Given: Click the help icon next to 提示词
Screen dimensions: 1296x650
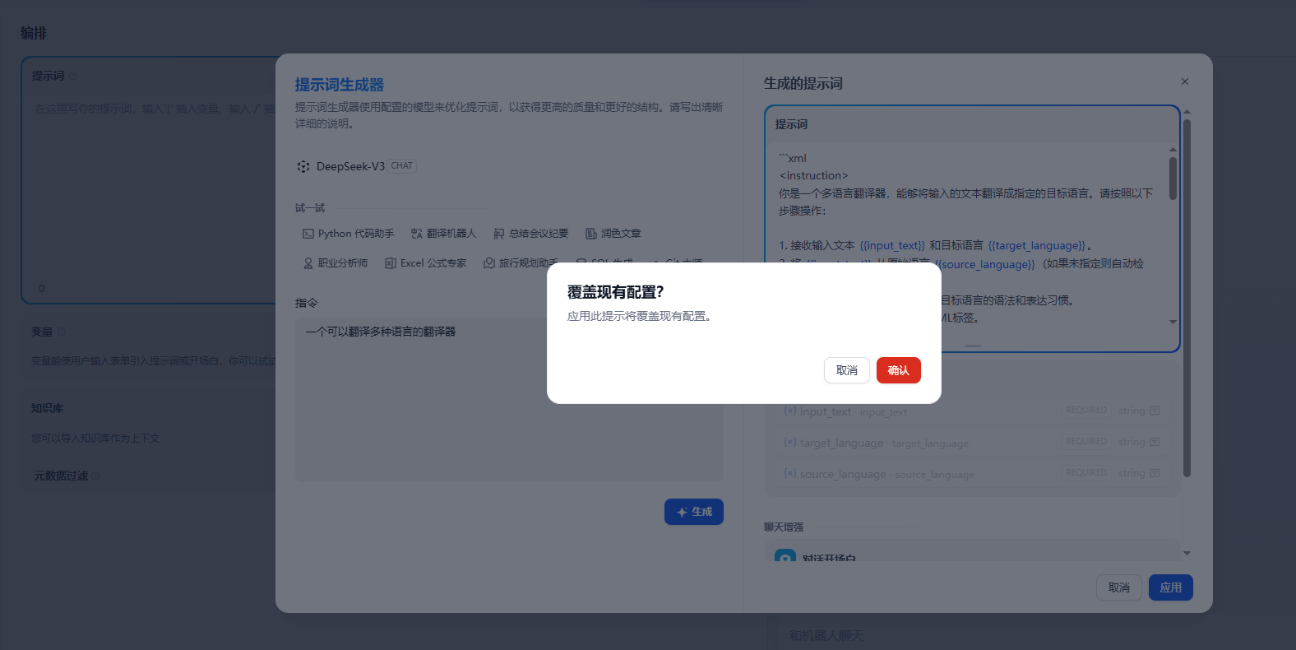Looking at the screenshot, I should [x=73, y=76].
